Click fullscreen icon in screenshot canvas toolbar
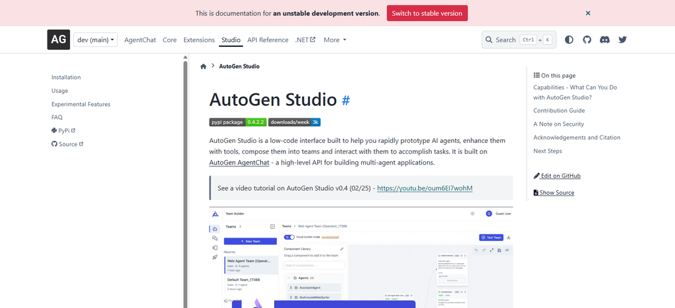This screenshot has height=308, width=675. pyautogui.click(x=492, y=250)
